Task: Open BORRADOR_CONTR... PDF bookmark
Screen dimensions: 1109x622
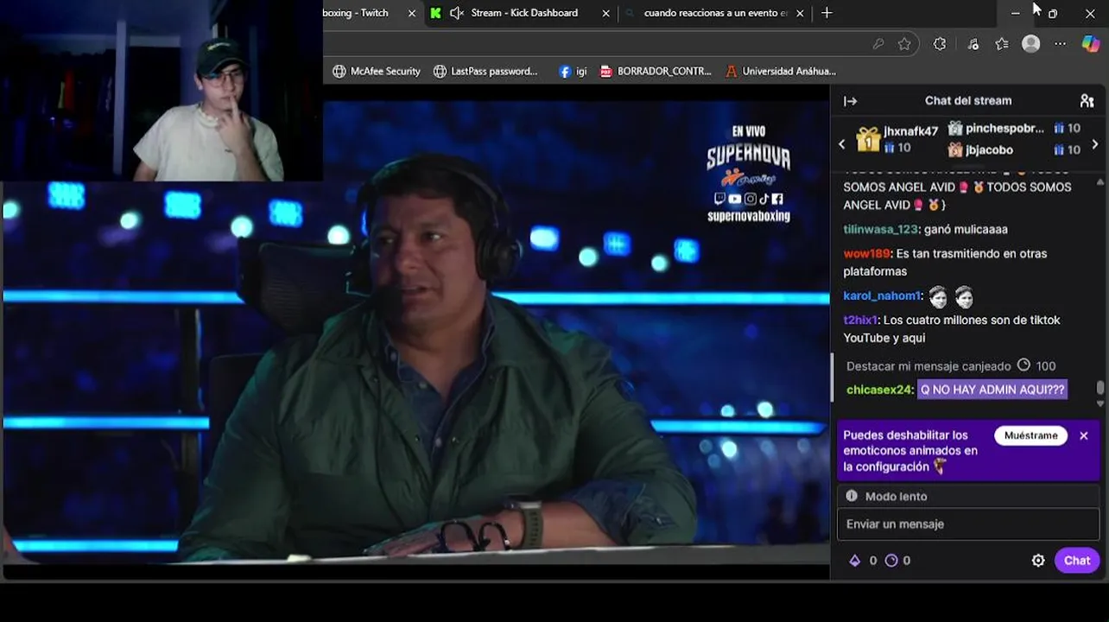Action: (656, 71)
